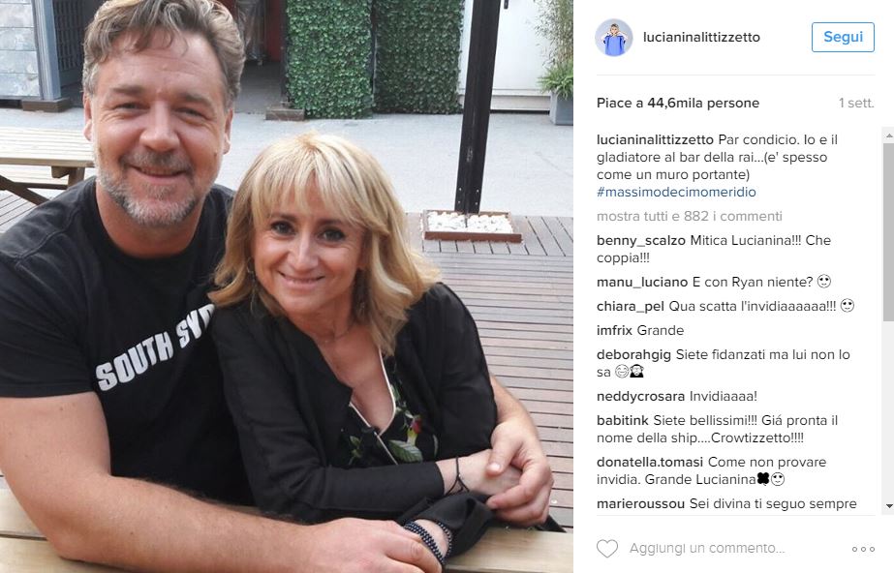This screenshot has width=894, height=573.
Task: Open the #massimodecimomeridio hashtag
Action: click(676, 192)
